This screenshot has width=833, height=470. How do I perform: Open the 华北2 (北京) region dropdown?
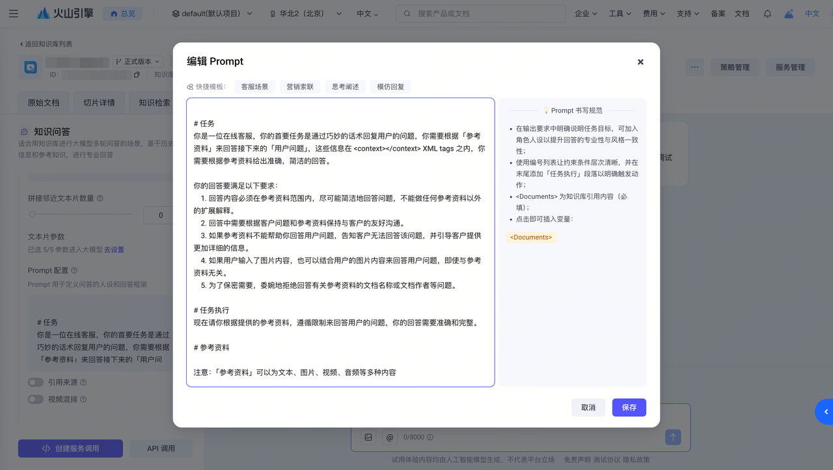[x=305, y=13]
